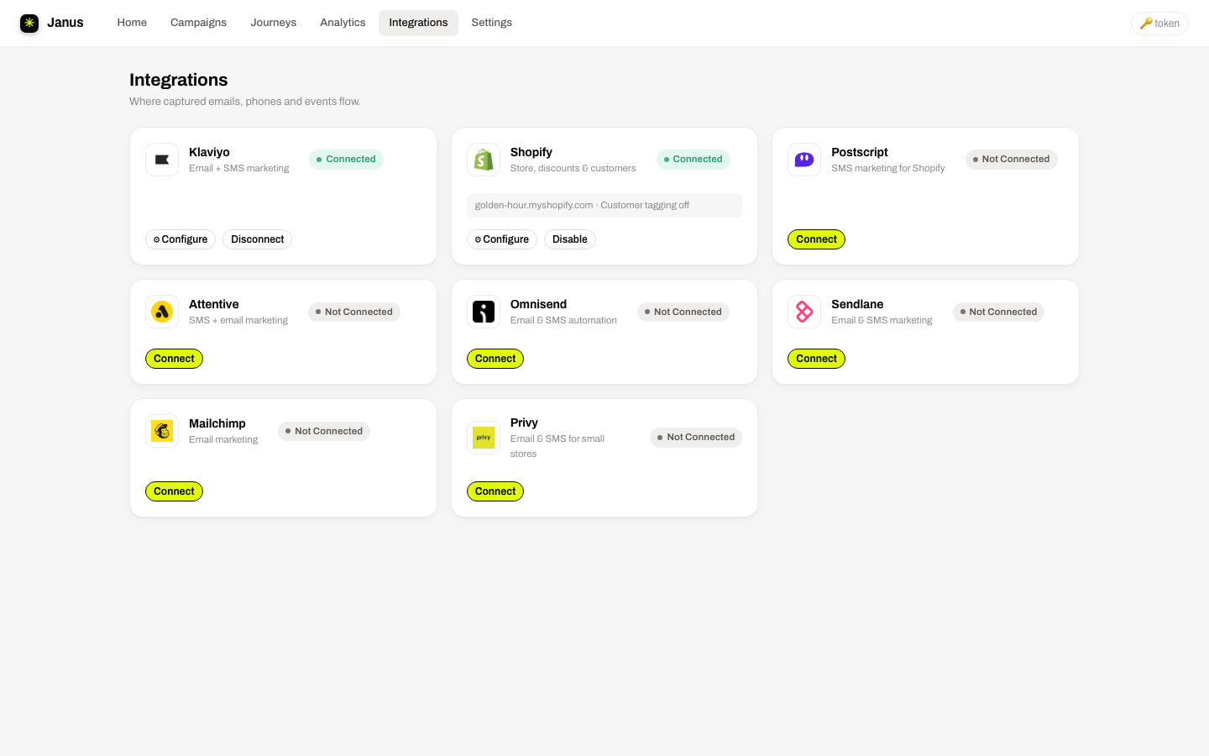
Task: Connect the Mailchimp integration
Action: (174, 491)
